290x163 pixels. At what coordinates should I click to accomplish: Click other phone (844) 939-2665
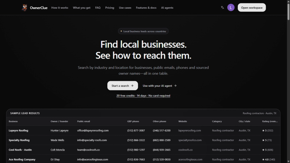162,150
